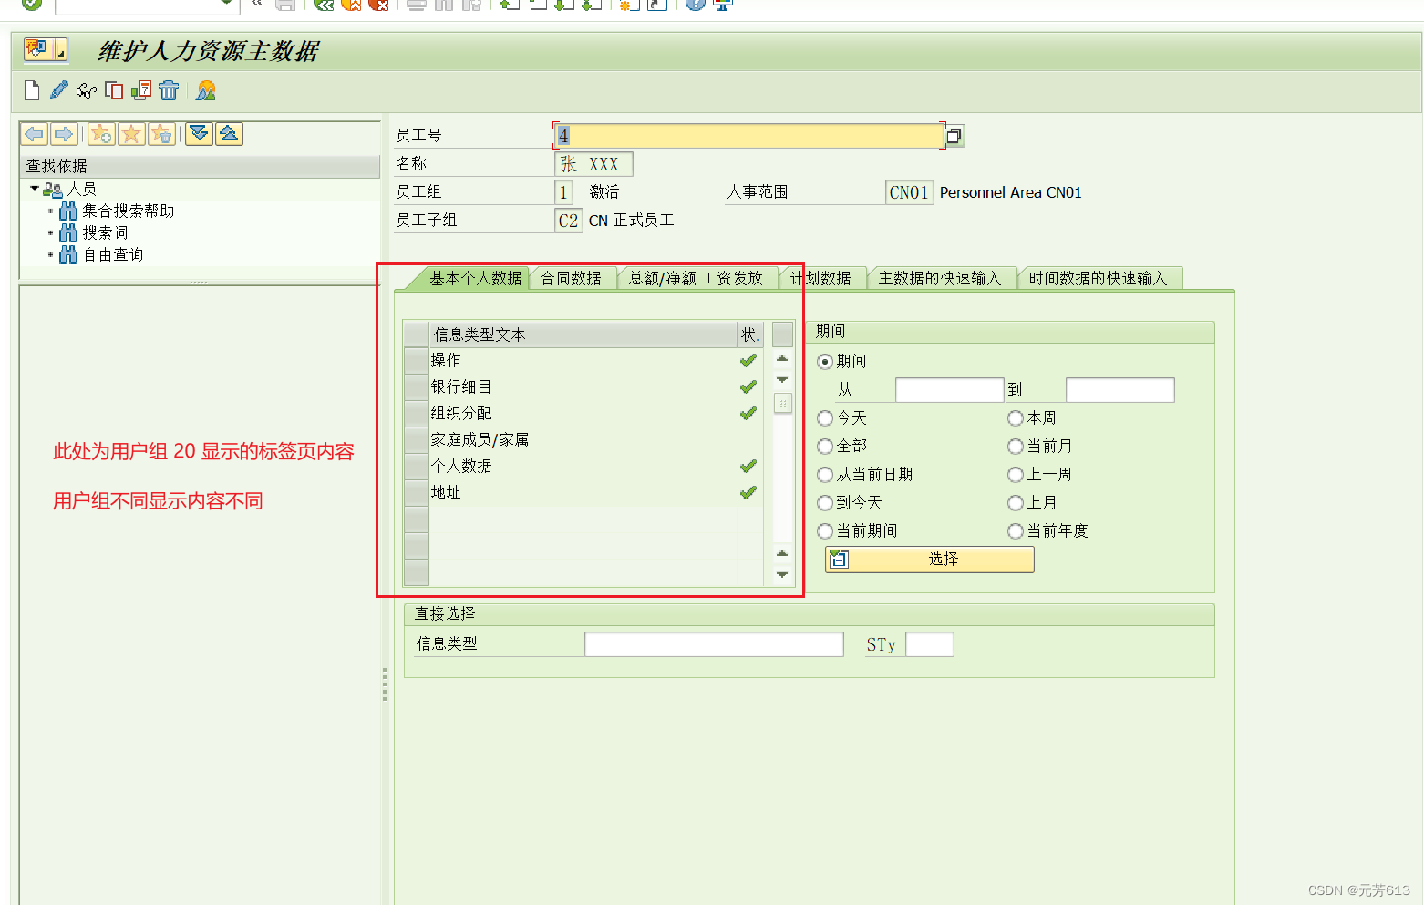The image size is (1424, 905).
Task: Click collapse all nodes icon
Action: point(229,134)
